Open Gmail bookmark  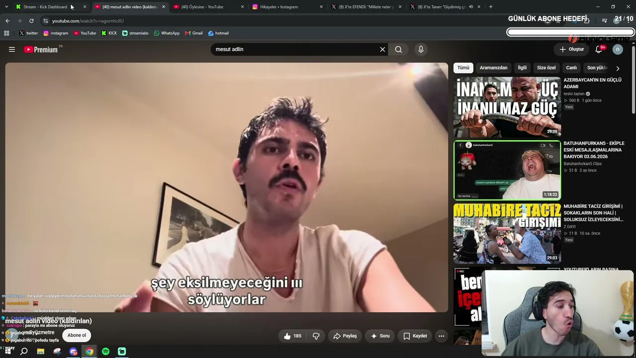pos(194,33)
